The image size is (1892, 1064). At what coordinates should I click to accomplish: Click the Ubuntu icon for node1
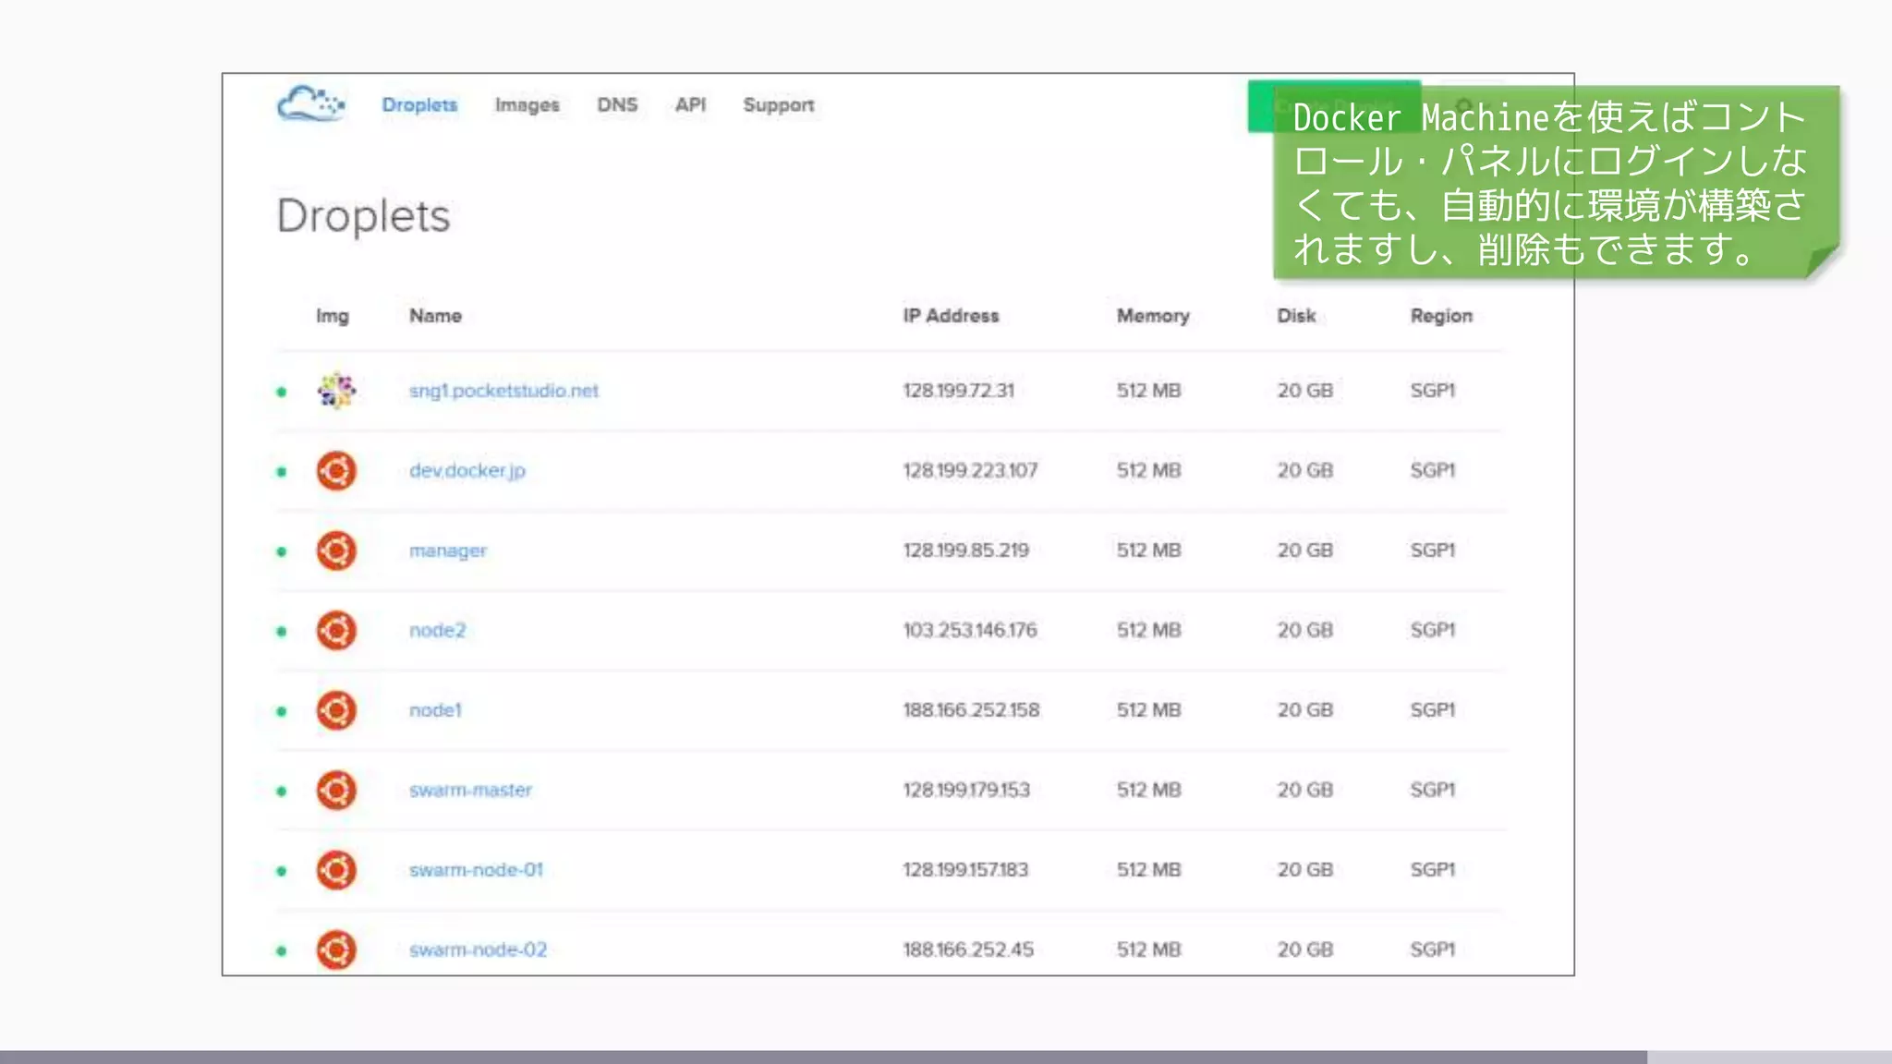click(x=336, y=710)
